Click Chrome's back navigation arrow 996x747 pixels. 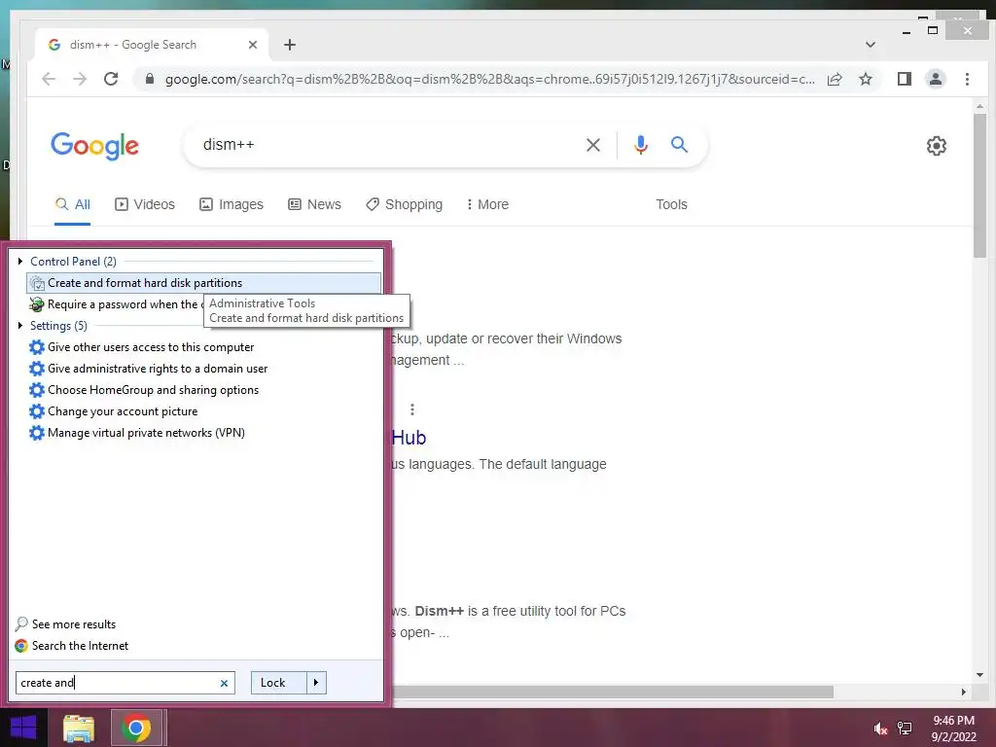[x=49, y=79]
